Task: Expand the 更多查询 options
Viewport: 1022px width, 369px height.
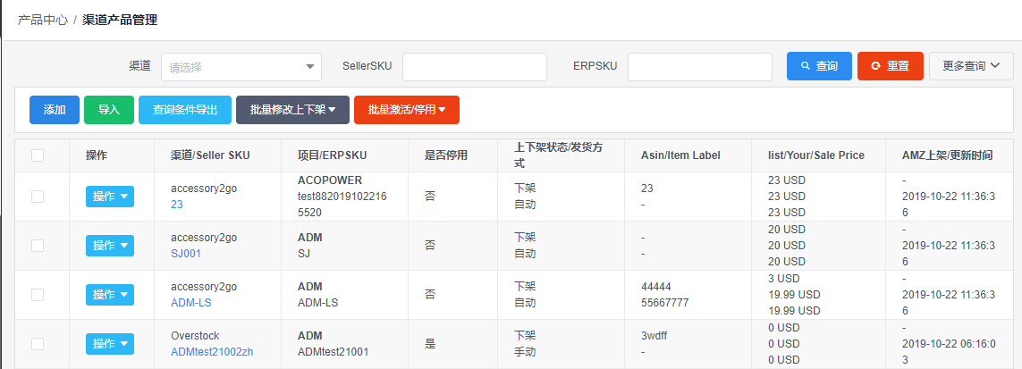Action: (971, 66)
